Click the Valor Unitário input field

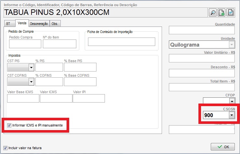tap(201, 59)
